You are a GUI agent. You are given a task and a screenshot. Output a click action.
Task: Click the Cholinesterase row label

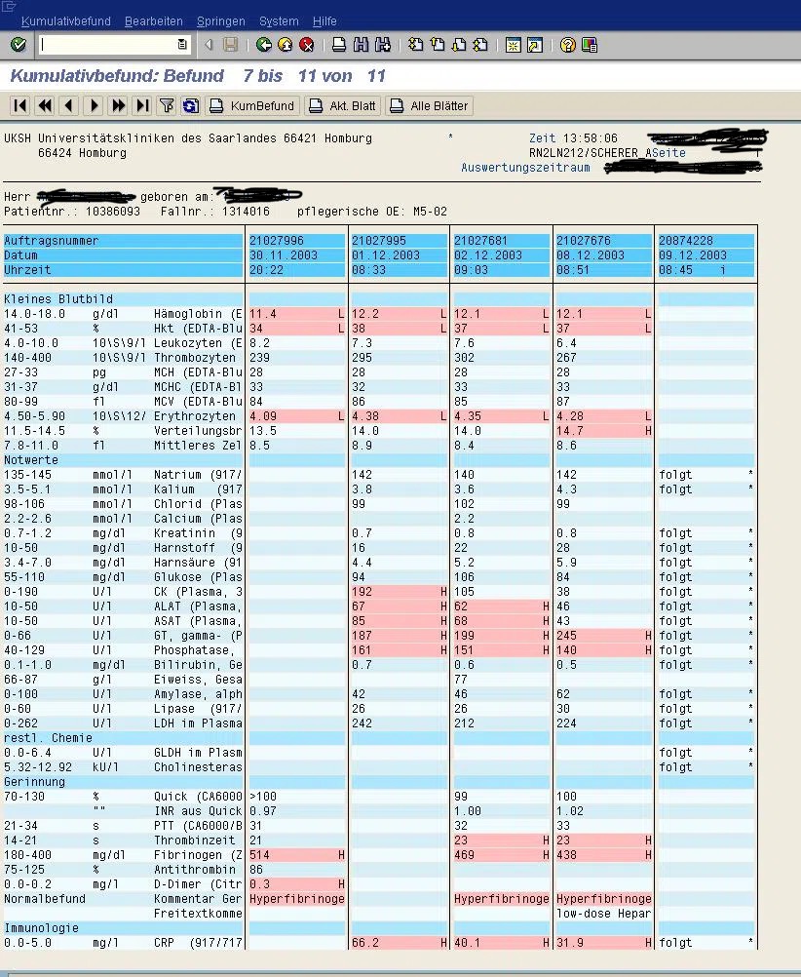198,767
